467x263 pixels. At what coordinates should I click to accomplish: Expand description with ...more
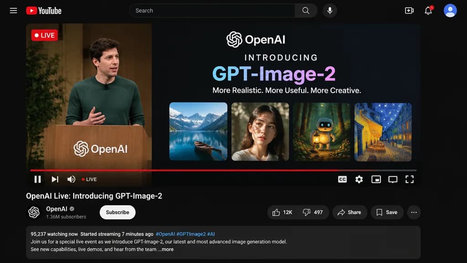[166, 249]
